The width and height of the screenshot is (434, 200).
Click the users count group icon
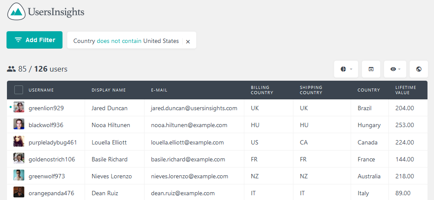11,69
